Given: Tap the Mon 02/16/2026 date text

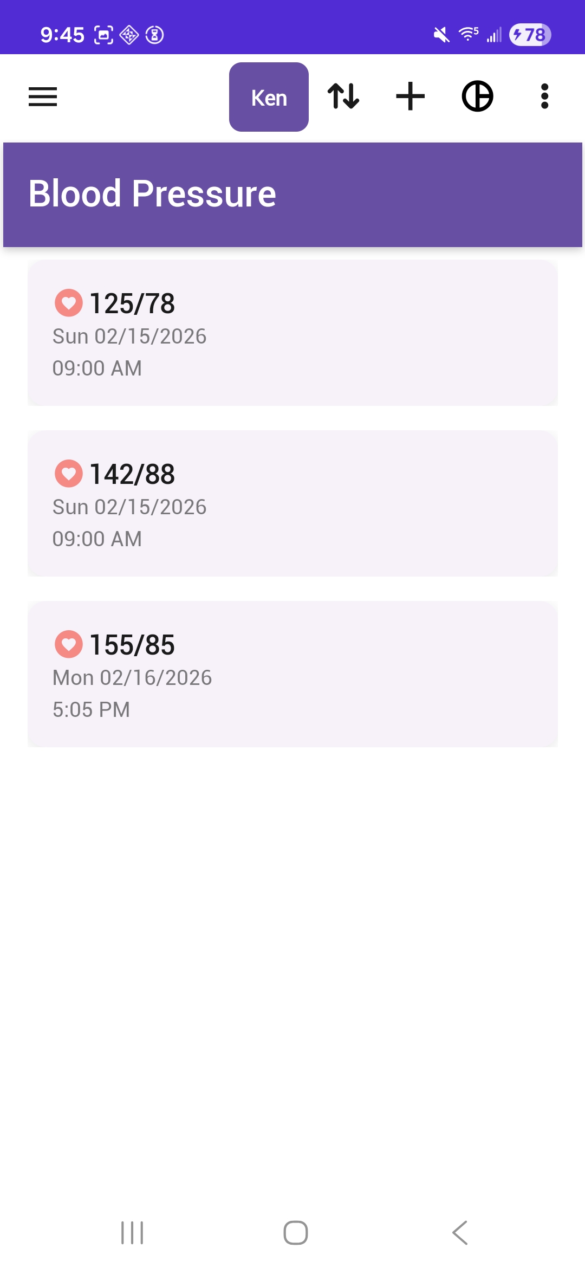Looking at the screenshot, I should (132, 677).
